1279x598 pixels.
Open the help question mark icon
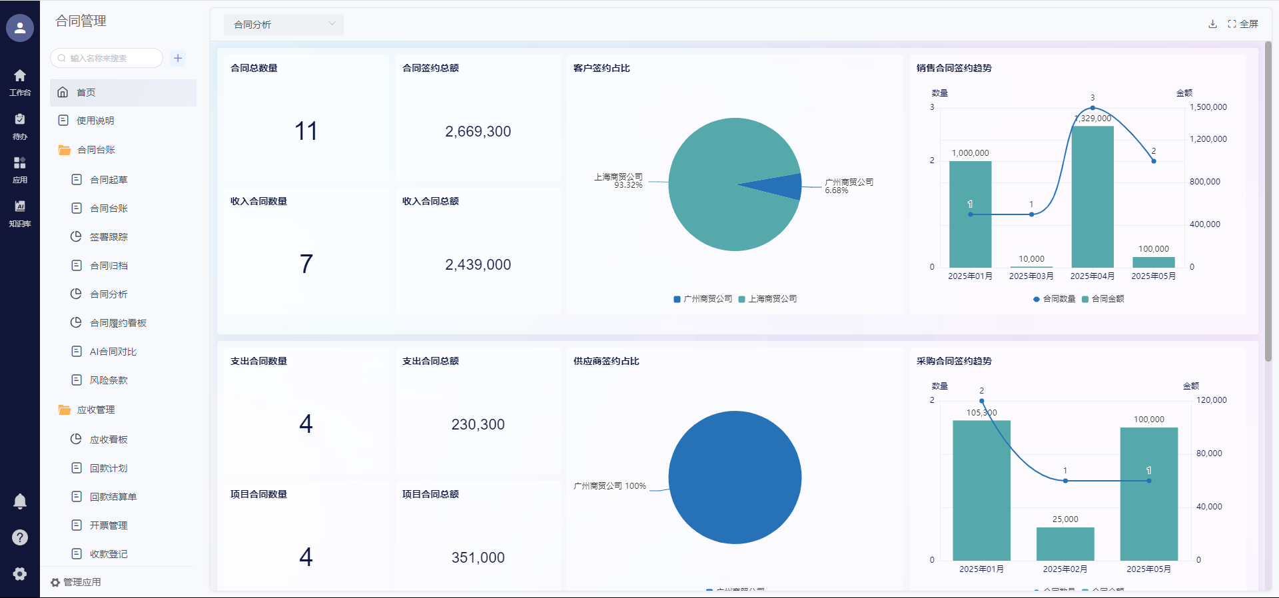(x=20, y=537)
